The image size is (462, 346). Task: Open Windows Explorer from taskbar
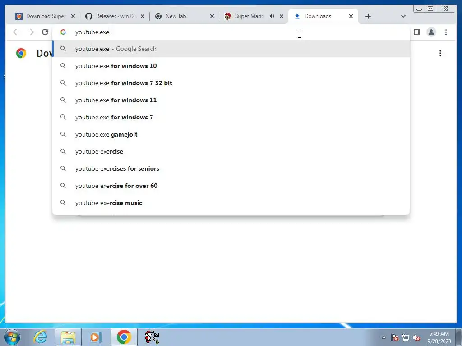pos(68,337)
